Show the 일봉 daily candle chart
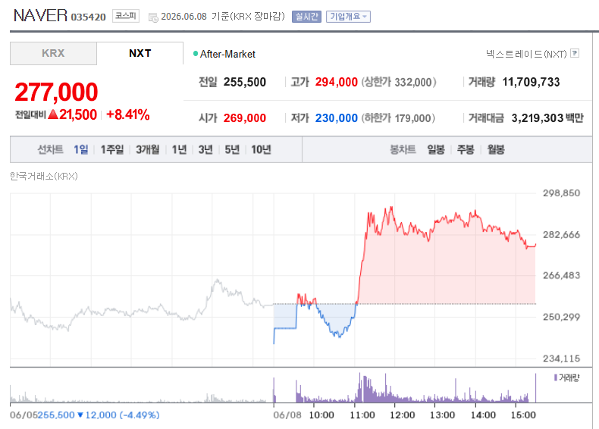 [x=436, y=149]
